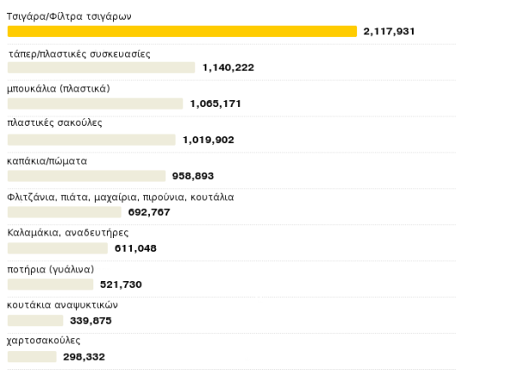Click the Φλιτζάνια, πιάτα, μαχαίρια label
531x382 pixels.
coord(120,197)
